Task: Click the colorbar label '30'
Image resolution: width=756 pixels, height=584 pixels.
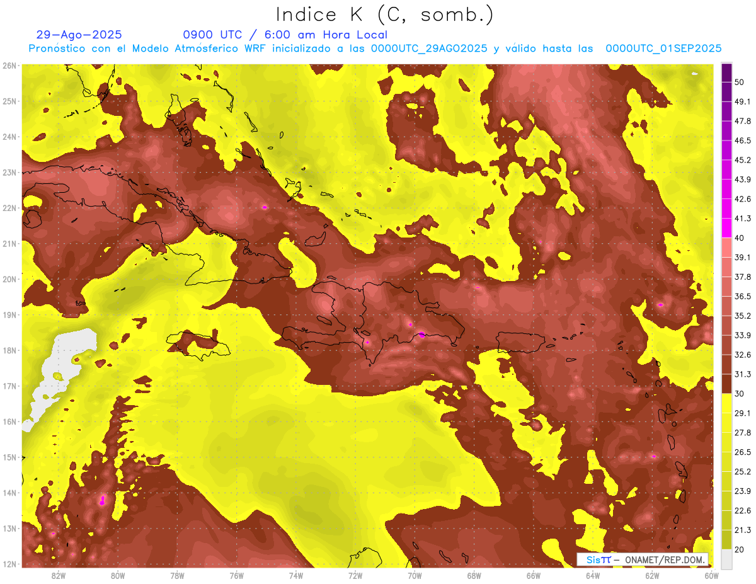Action: click(x=740, y=394)
